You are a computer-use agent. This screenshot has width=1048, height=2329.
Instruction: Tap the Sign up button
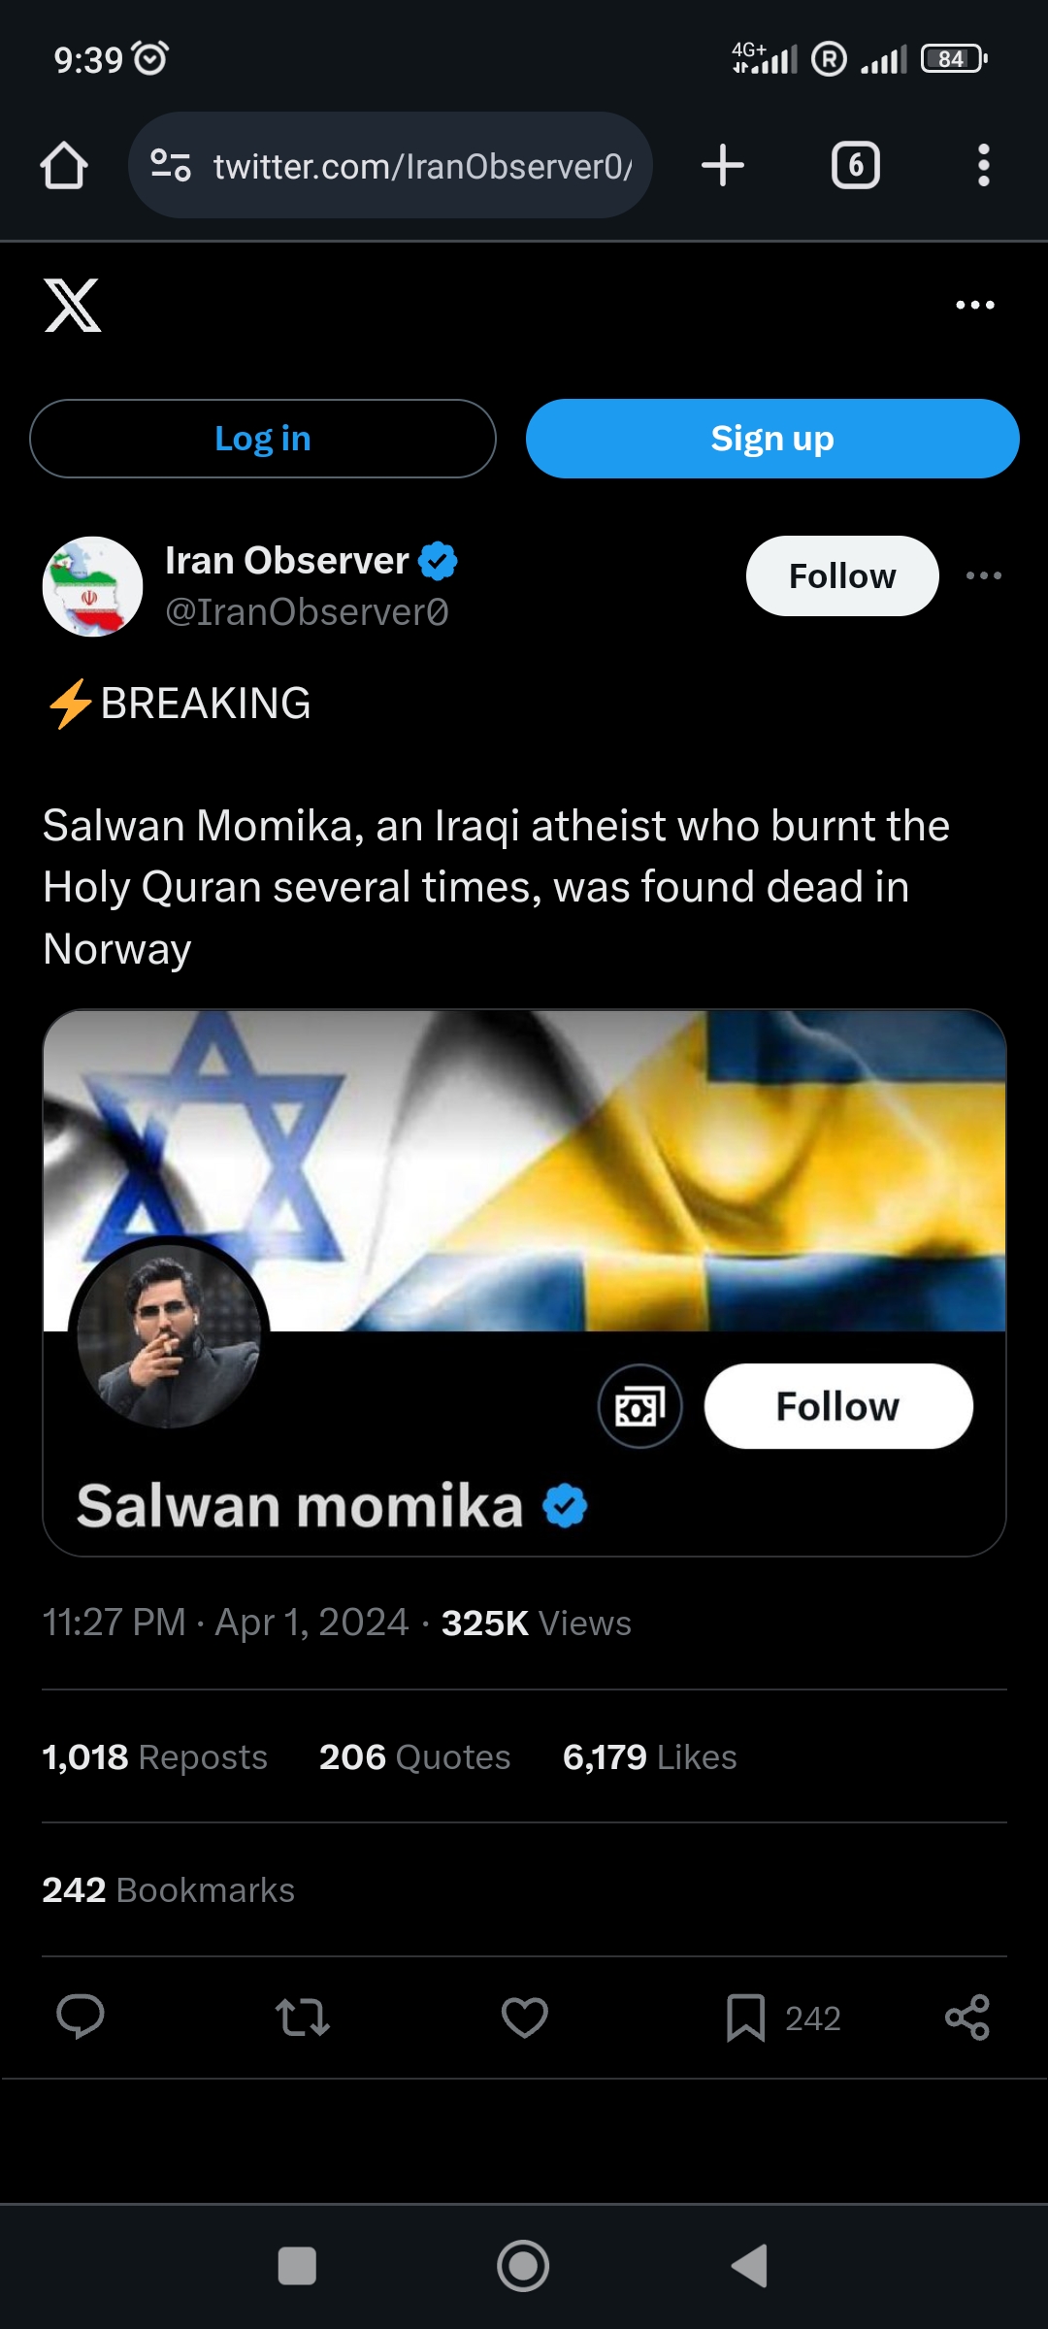point(772,439)
